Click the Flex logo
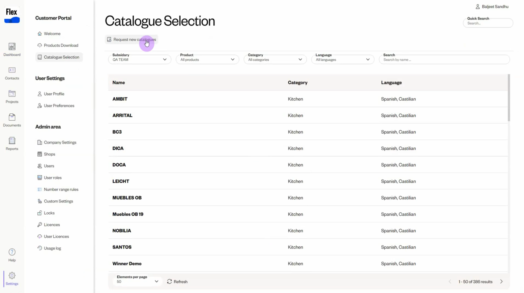The height and width of the screenshot is (293, 524). pos(12,15)
